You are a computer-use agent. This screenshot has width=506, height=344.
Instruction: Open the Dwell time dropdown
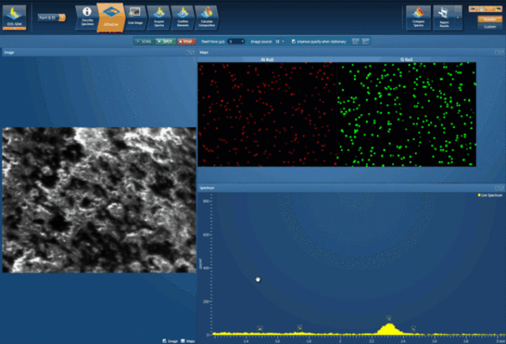click(236, 41)
